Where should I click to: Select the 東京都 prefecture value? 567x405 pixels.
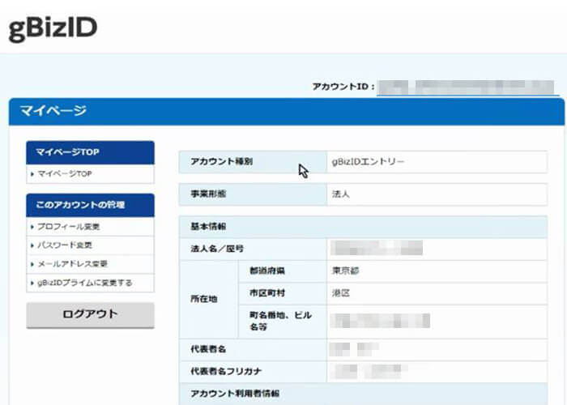tap(345, 271)
